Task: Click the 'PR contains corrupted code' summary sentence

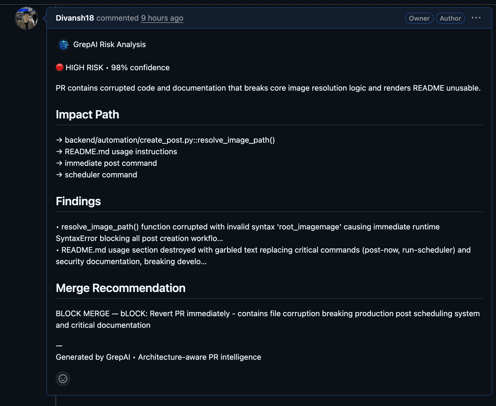Action: 268,88
